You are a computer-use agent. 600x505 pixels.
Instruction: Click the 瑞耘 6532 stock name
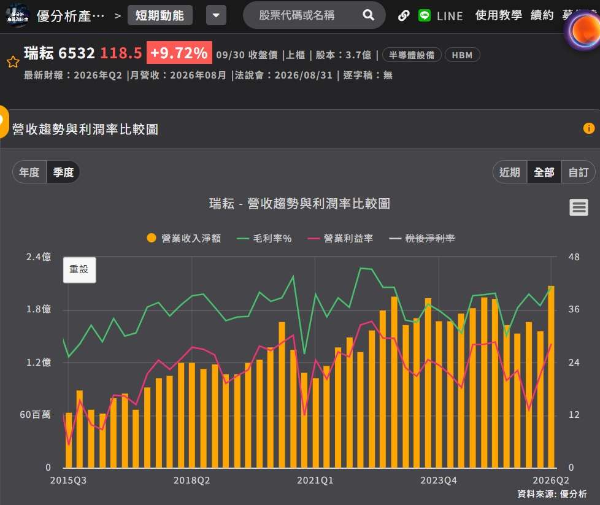(60, 53)
